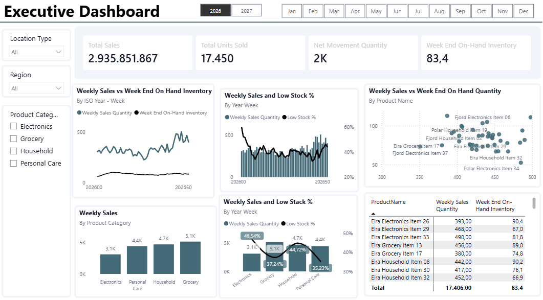Click the Personal Care bar labeled 4,4K in Weekly Sales by Product Category
The image size is (543, 300).
(137, 260)
